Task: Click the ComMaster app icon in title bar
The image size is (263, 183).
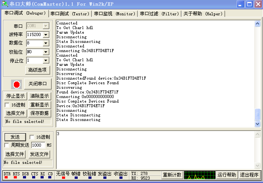Action: (x=5, y=4)
